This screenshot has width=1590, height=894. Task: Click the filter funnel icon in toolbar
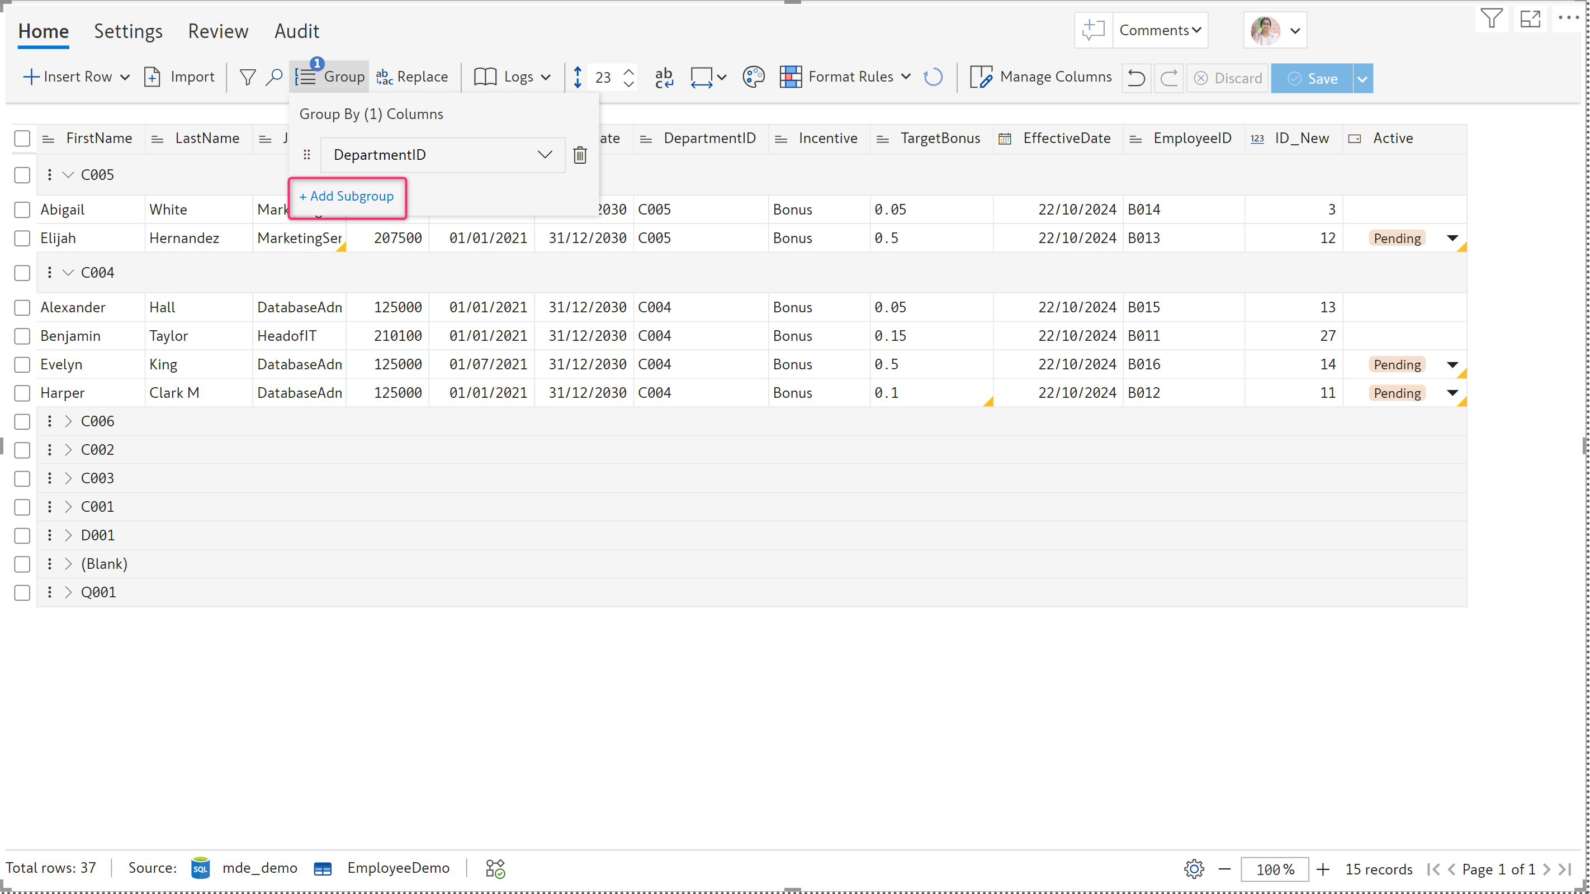[247, 77]
